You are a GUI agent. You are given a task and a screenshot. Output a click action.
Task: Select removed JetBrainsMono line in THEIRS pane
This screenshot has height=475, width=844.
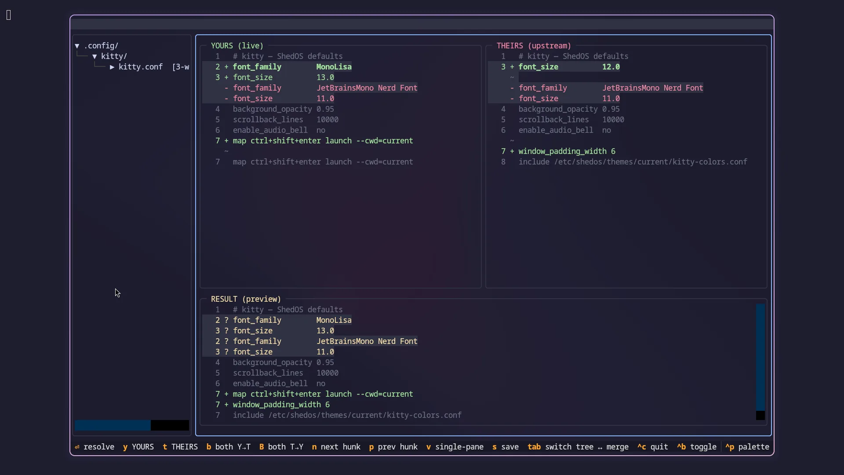[x=596, y=88]
